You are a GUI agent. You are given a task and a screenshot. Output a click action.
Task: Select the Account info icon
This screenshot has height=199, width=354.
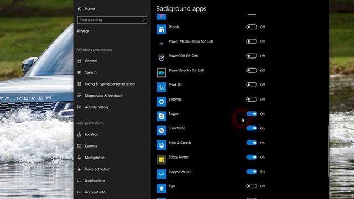(x=79, y=192)
